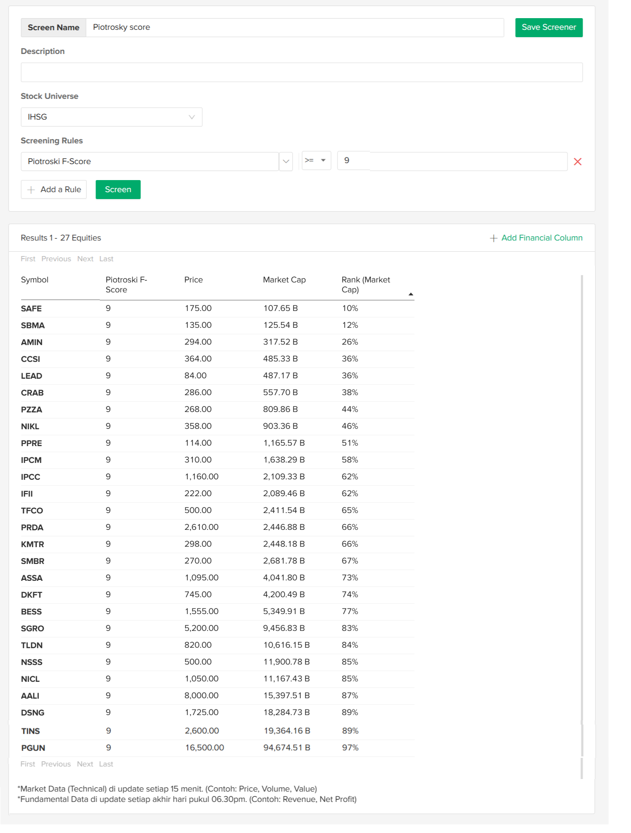Click into the Description input box

(301, 73)
